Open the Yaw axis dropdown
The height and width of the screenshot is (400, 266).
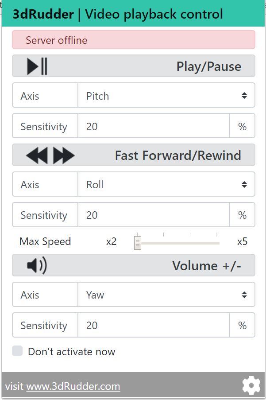166,295
